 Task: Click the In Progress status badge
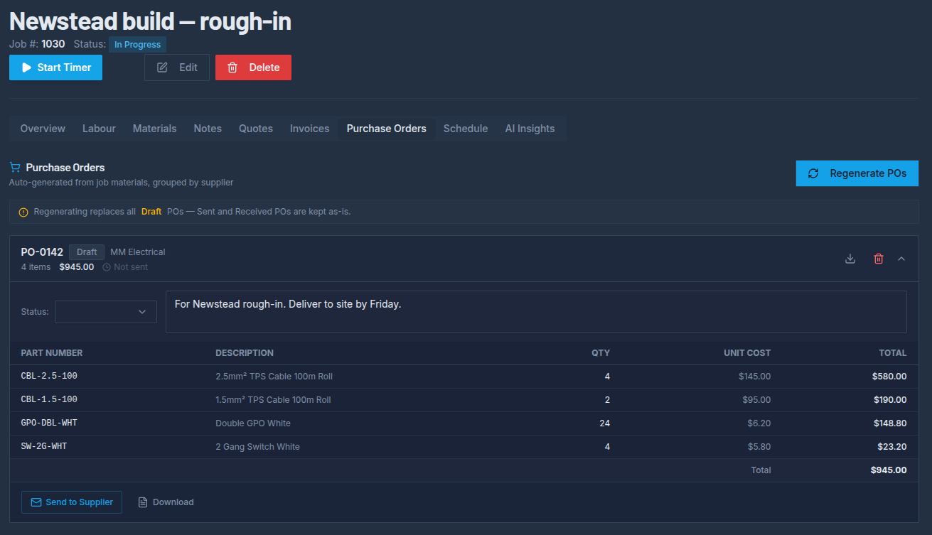pos(137,44)
